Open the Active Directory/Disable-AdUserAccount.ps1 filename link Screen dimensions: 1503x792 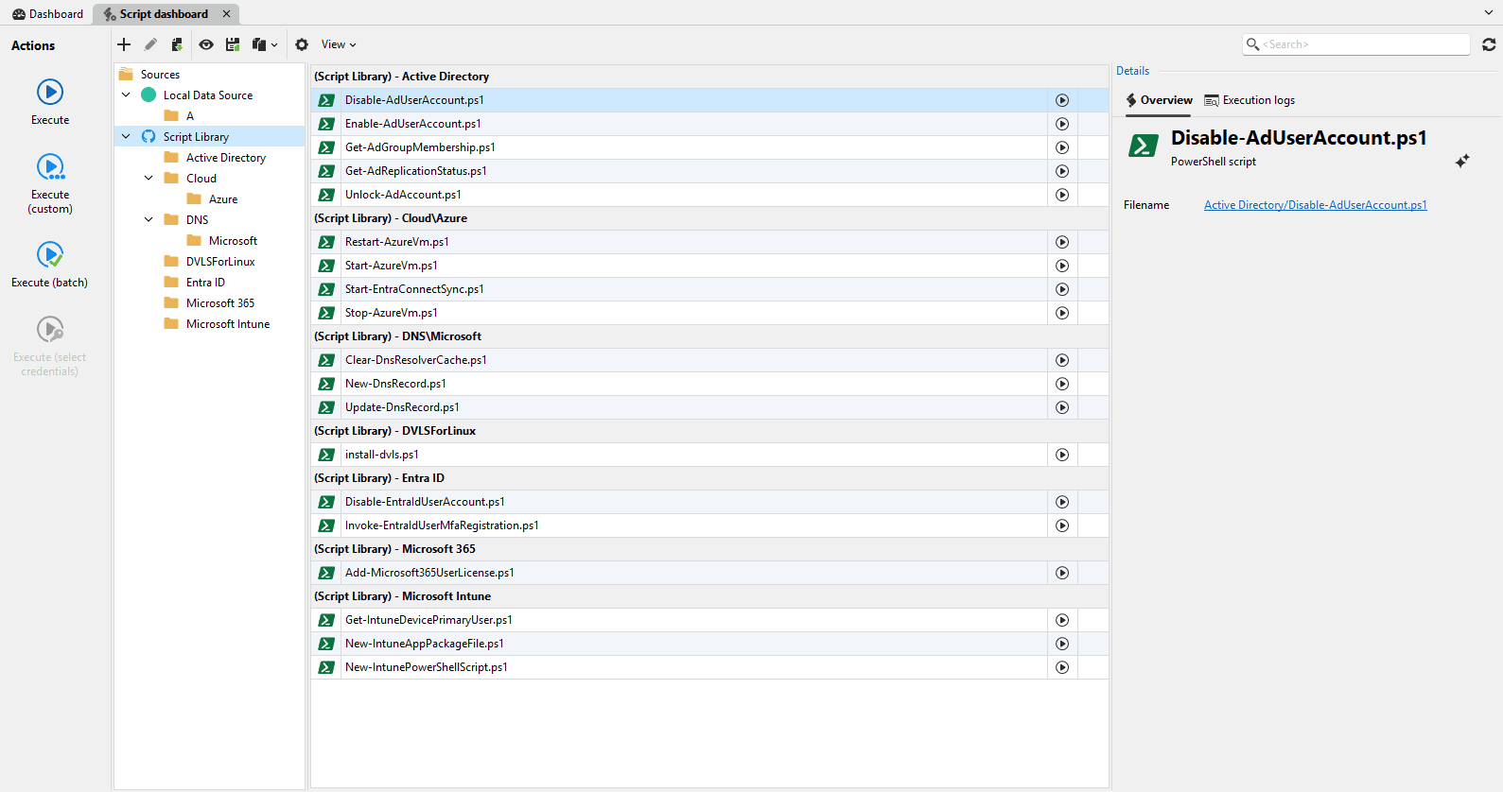pyautogui.click(x=1315, y=205)
